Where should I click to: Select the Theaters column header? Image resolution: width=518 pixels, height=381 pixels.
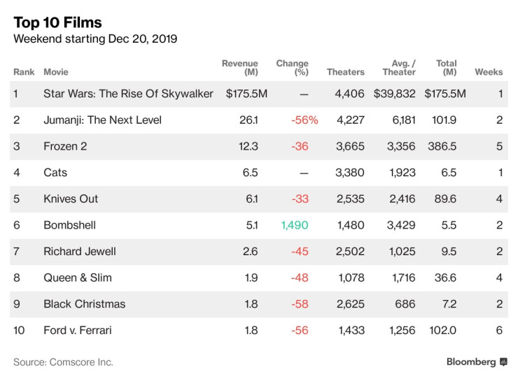point(345,72)
